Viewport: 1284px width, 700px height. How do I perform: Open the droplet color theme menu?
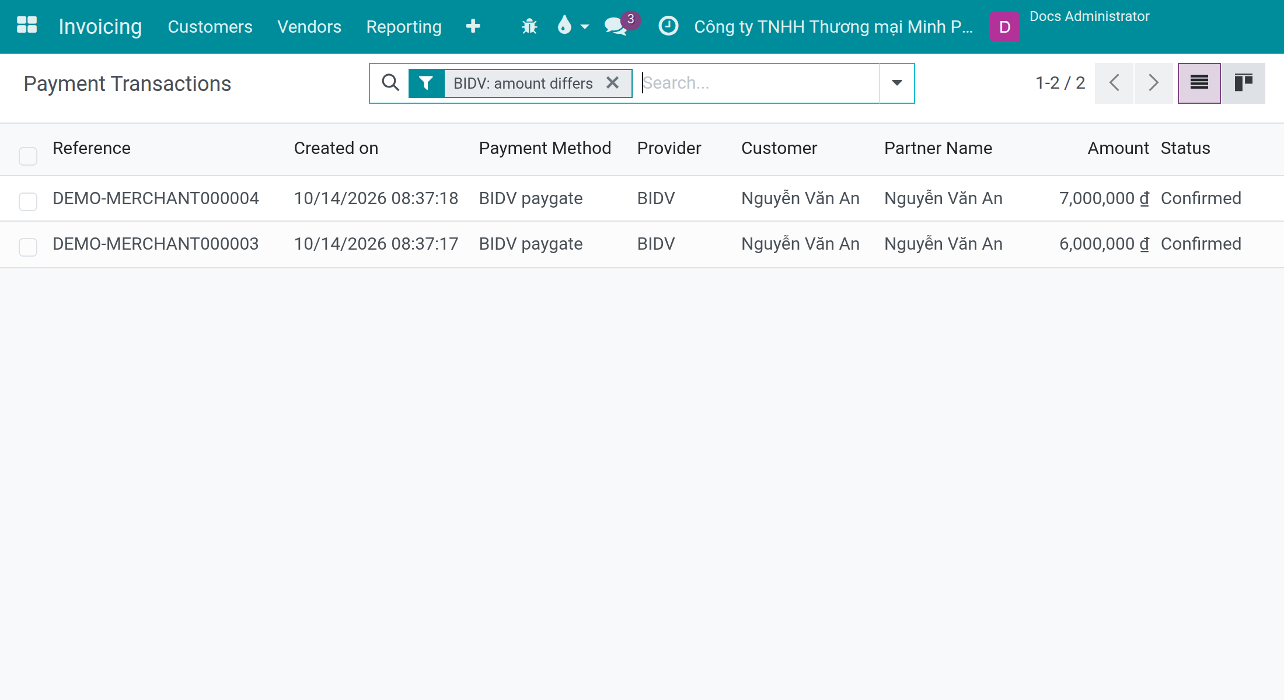pyautogui.click(x=572, y=26)
